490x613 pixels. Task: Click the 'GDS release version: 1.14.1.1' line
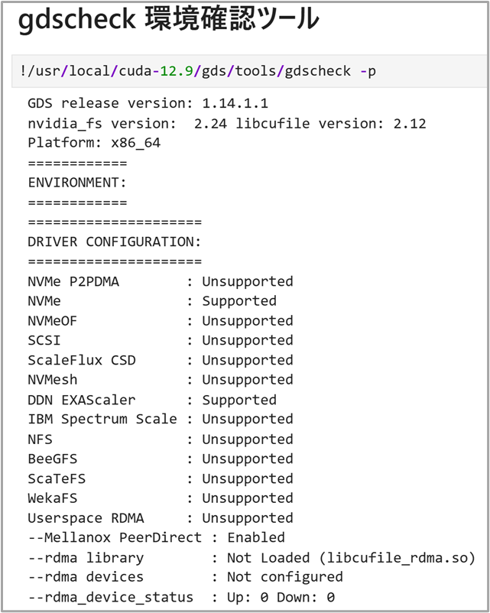148,103
